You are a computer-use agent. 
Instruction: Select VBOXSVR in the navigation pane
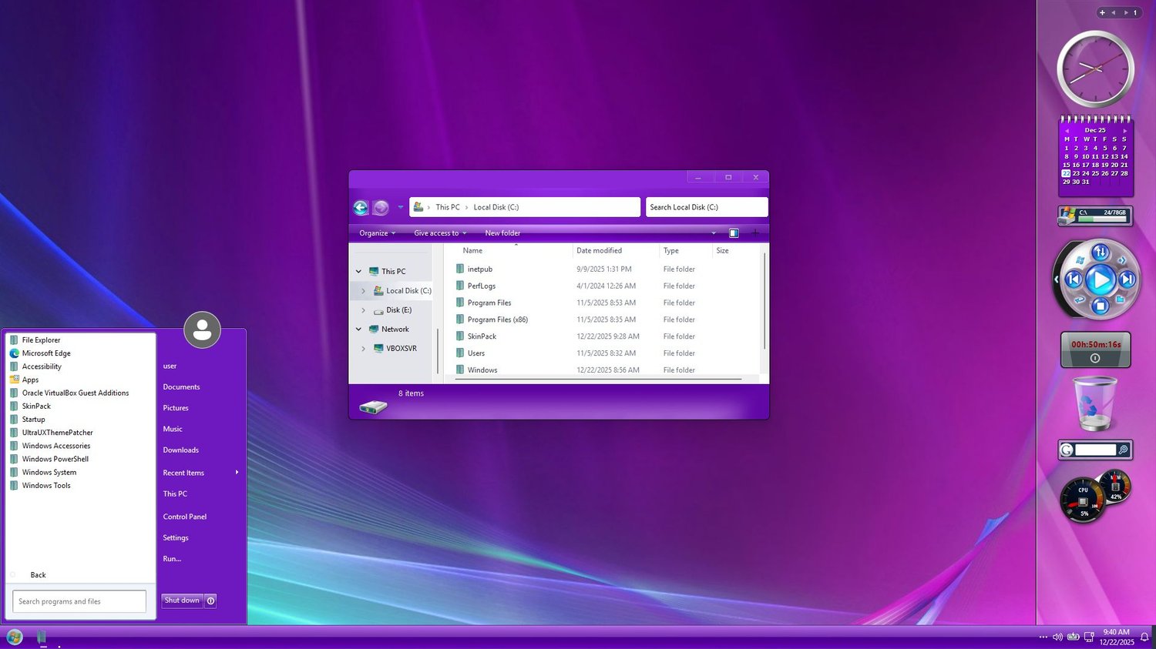click(402, 349)
